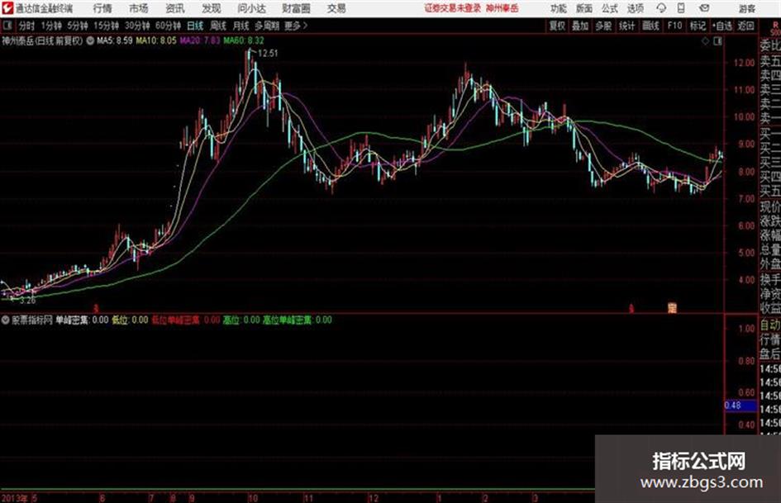Switch to 分时 chart period
This screenshot has width=781, height=503.
[26, 26]
